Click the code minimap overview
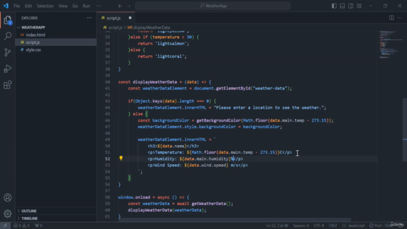The image size is (407, 229). (390, 45)
